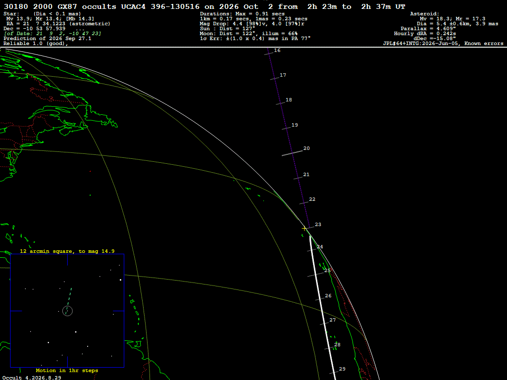
Task: Click time marker 18 on the purple line
Action: (x=289, y=100)
